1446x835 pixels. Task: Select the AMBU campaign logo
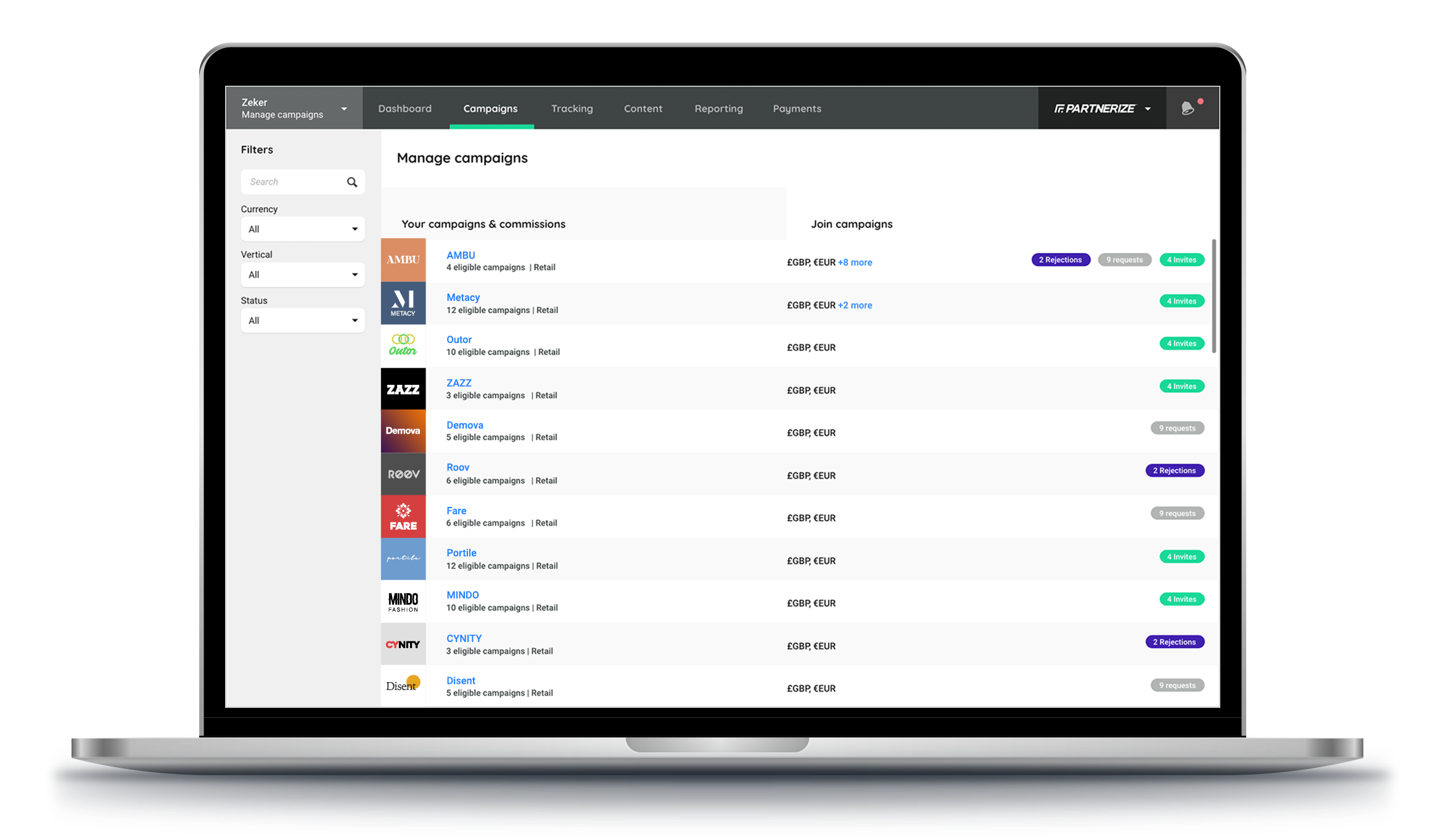click(403, 260)
